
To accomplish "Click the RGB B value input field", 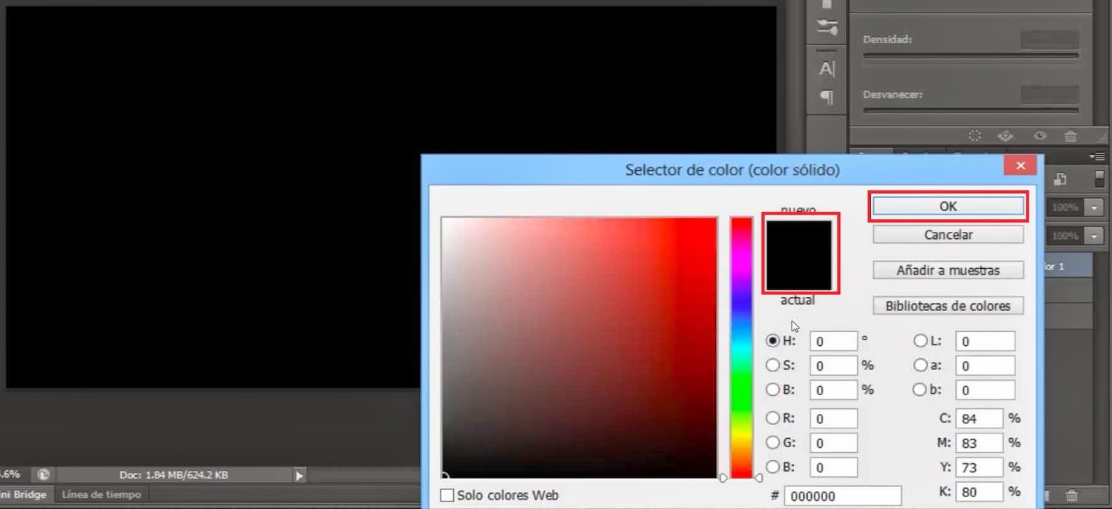I will [x=833, y=467].
